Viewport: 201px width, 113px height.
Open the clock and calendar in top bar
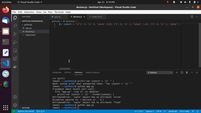point(106,2)
